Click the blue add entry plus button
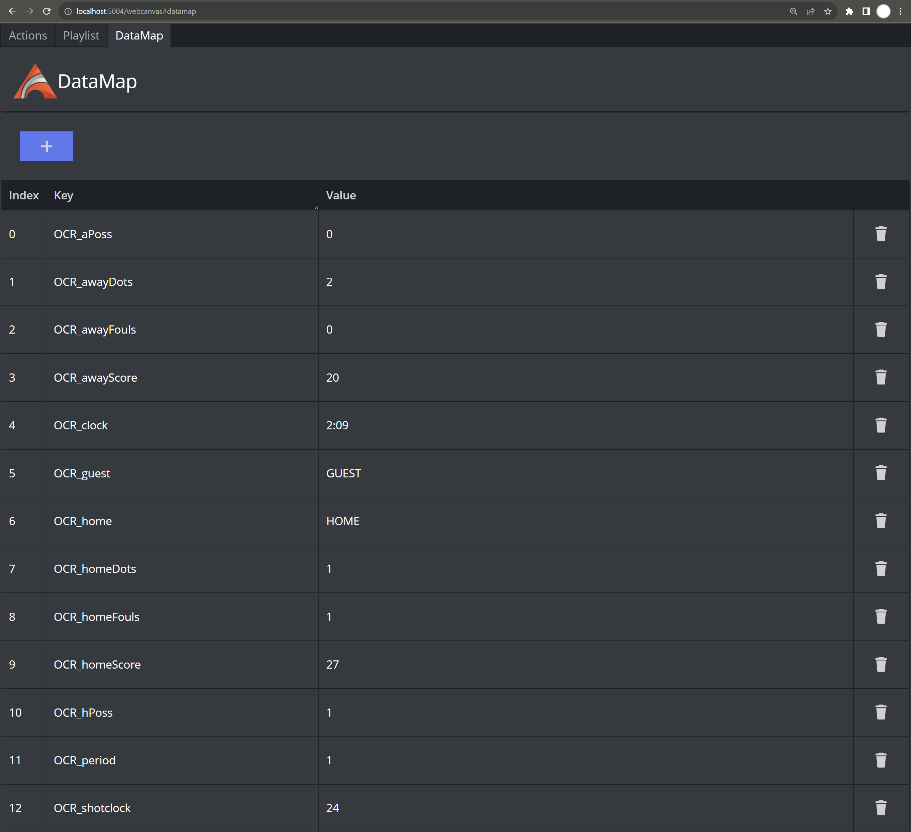Image resolution: width=911 pixels, height=832 pixels. [47, 146]
